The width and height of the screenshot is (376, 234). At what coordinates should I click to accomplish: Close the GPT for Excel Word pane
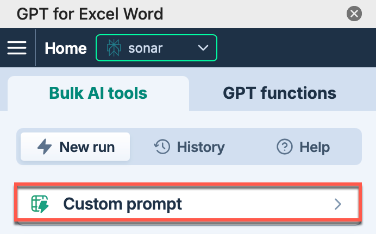pyautogui.click(x=354, y=13)
